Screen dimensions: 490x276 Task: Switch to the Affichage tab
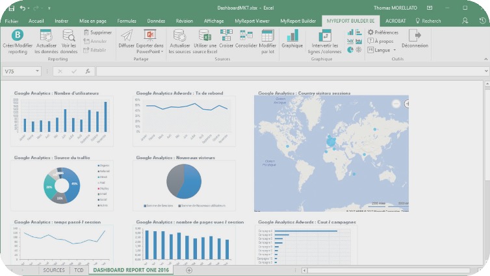214,21
